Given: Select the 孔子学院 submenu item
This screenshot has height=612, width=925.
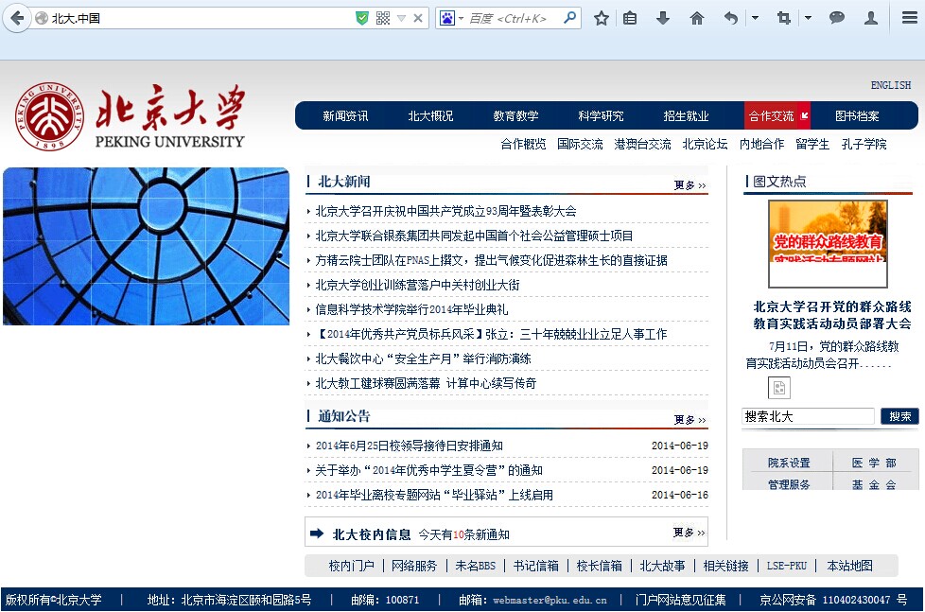Looking at the screenshot, I should coord(864,144).
